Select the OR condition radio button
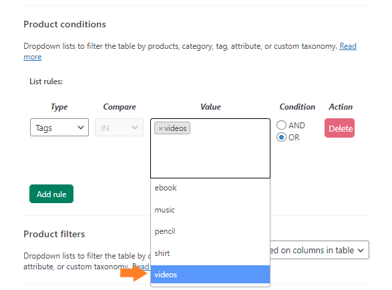 tap(281, 138)
